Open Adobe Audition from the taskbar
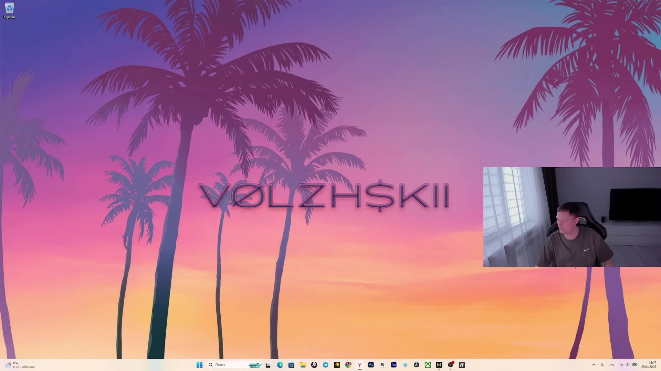This screenshot has height=371, width=661. 394,365
